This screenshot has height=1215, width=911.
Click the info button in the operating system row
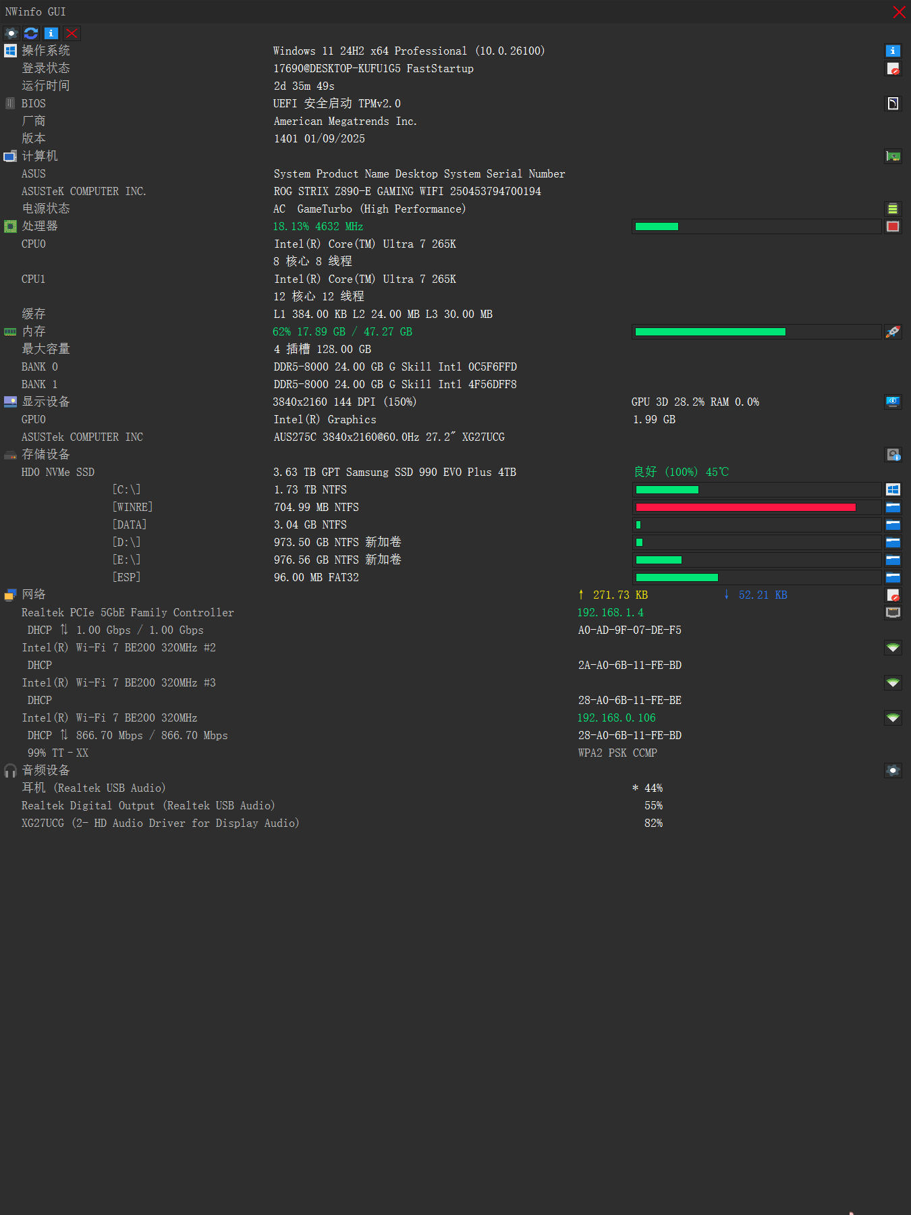893,51
